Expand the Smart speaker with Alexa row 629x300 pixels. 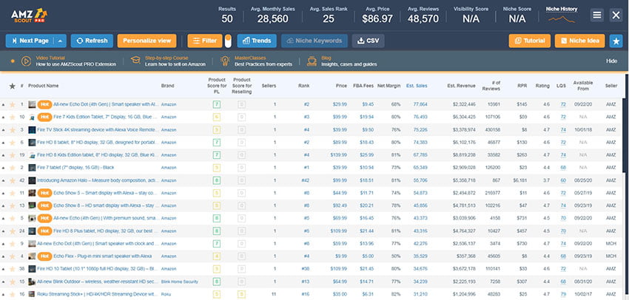pos(3,104)
